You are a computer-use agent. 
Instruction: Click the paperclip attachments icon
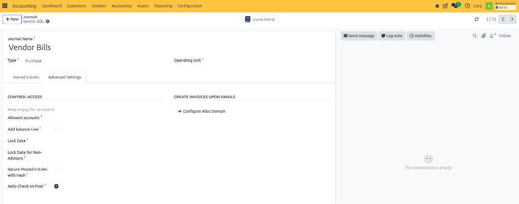483,36
